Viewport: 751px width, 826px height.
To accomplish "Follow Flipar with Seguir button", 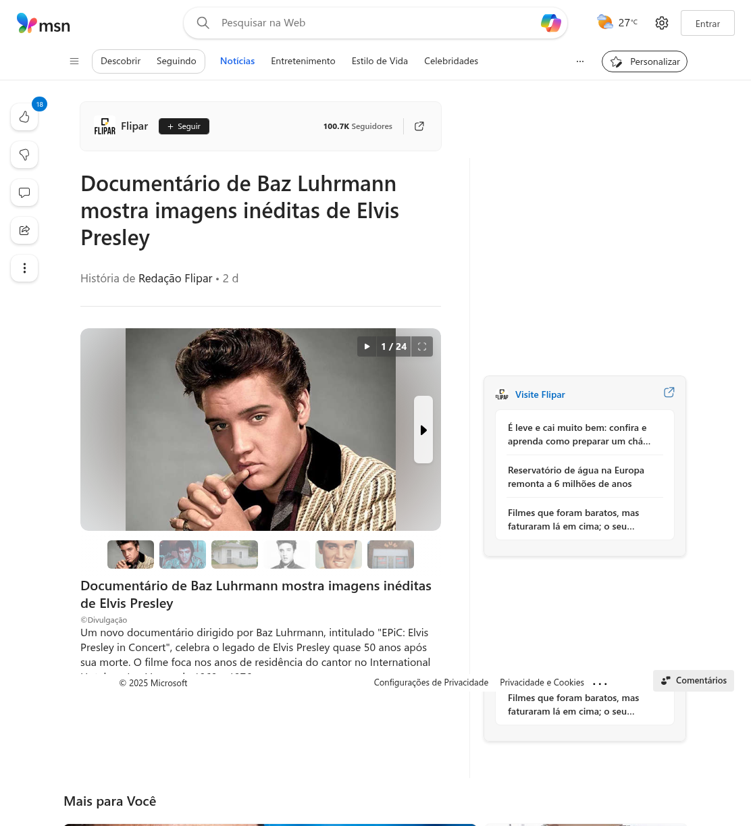I will (x=184, y=126).
